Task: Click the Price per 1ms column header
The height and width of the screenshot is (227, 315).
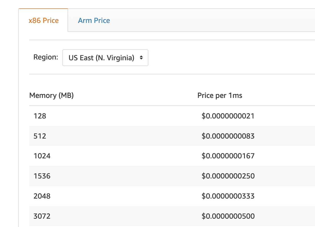Action: [220, 95]
